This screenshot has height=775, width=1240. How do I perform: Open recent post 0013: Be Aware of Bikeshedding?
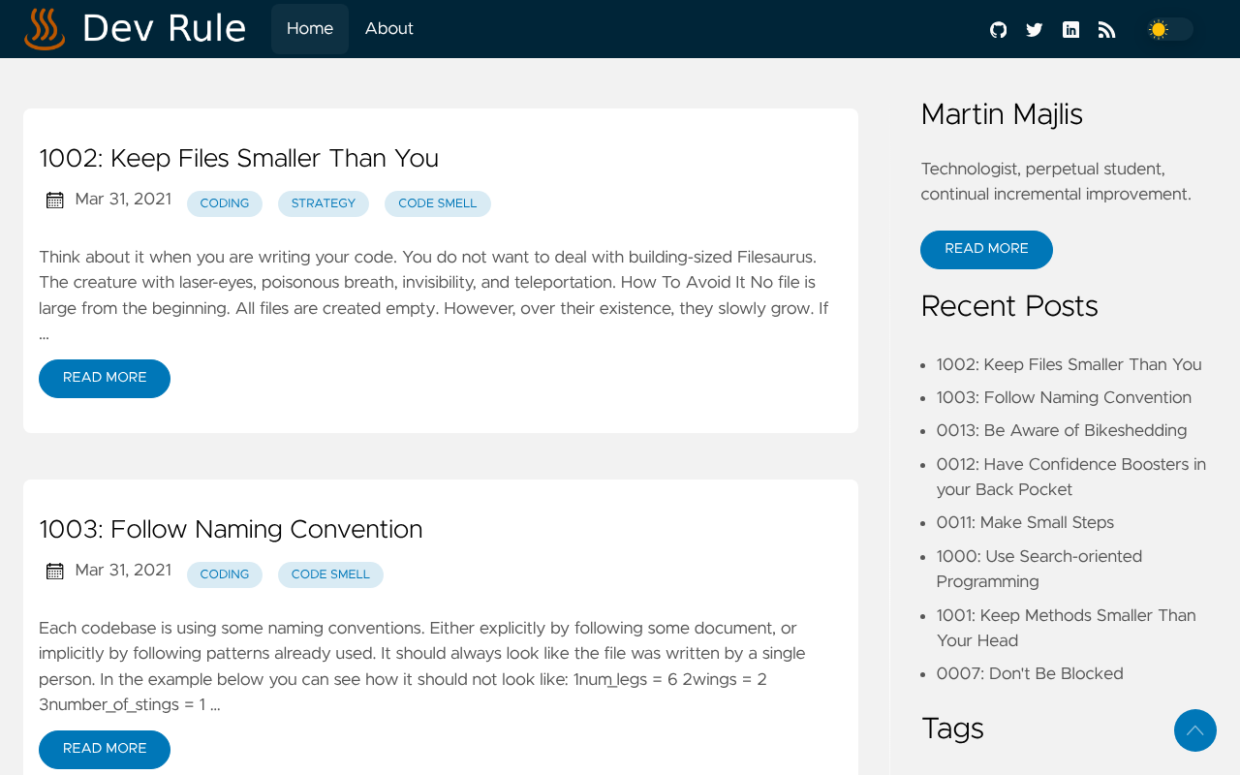coord(1061,431)
